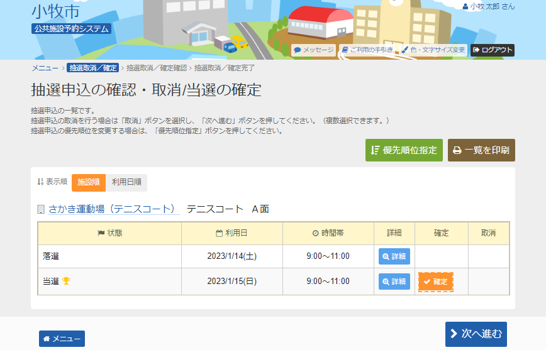The width and height of the screenshot is (546, 350).
Task: Select the 施設順 sort toggle
Action: click(x=88, y=182)
